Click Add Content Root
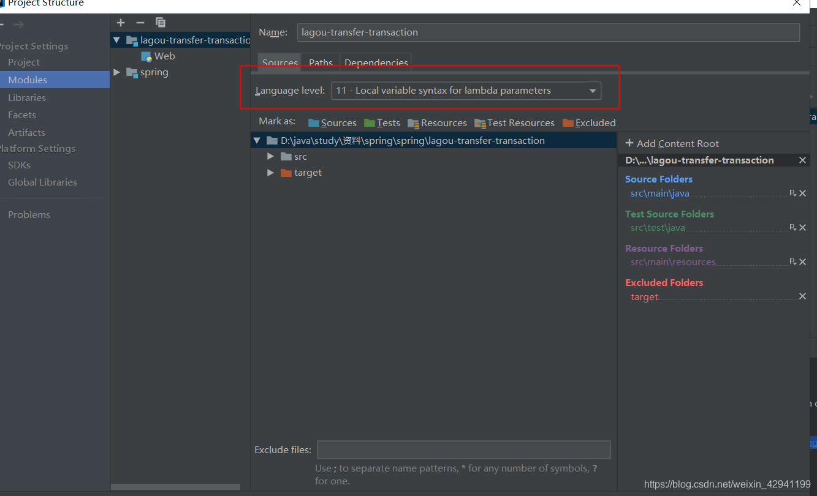Screen dimensions: 817x496 [x=672, y=143]
